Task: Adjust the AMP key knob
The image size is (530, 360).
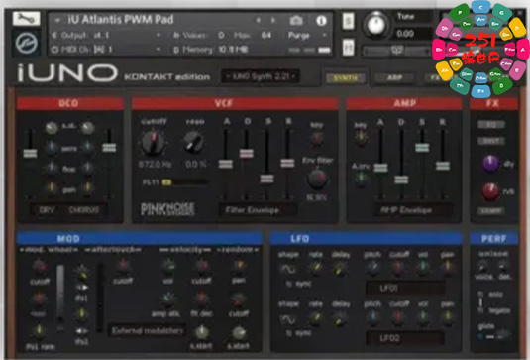Action: [x=361, y=138]
